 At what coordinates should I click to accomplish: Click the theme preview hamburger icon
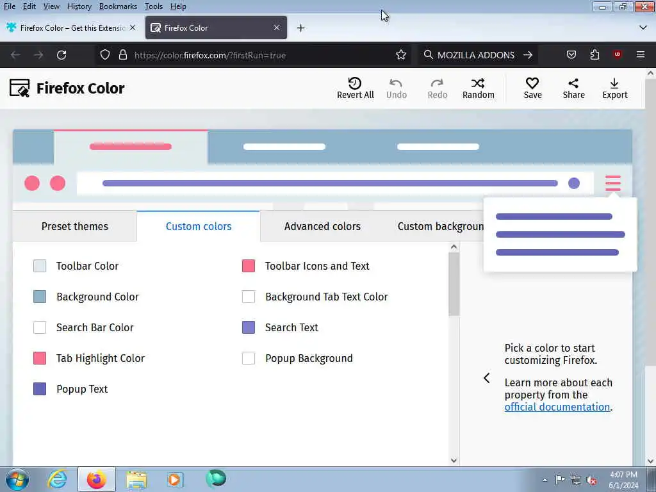[x=613, y=183]
